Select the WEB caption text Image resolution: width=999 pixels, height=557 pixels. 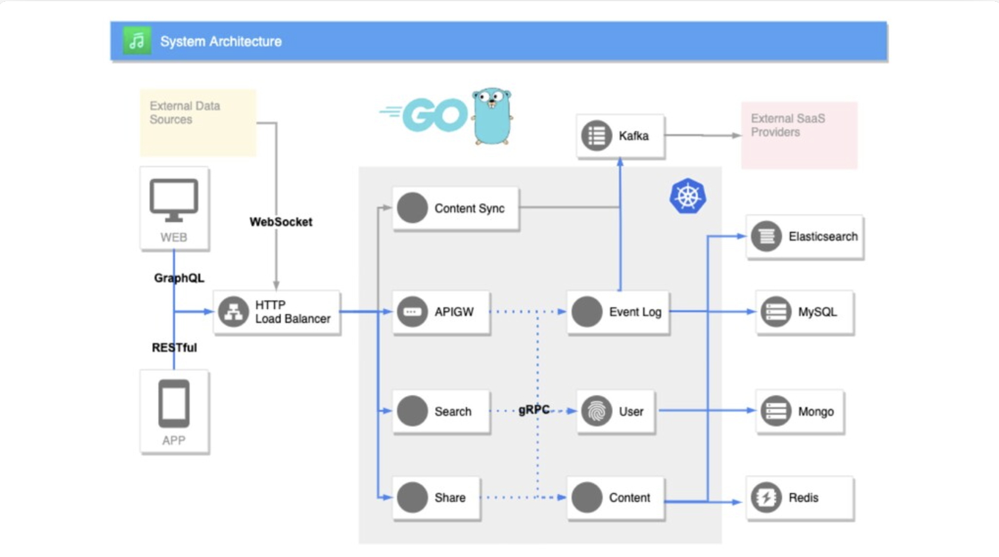click(x=174, y=237)
